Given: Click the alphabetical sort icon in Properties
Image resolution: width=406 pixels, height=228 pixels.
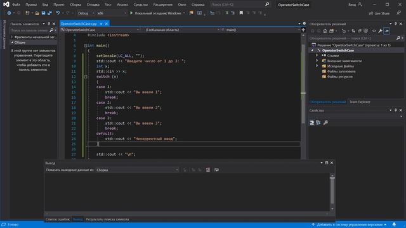Looking at the screenshot, I should pyautogui.click(x=318, y=122).
